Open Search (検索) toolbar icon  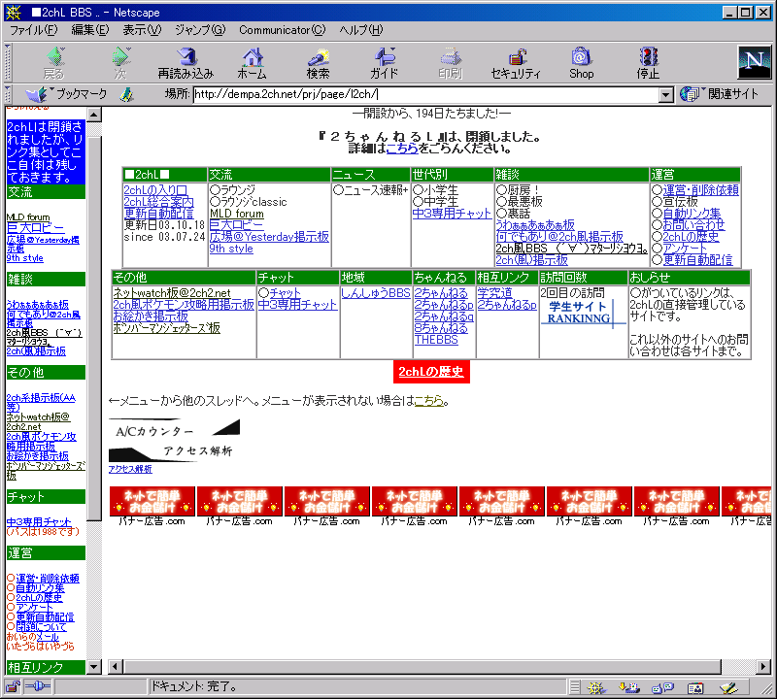point(318,62)
